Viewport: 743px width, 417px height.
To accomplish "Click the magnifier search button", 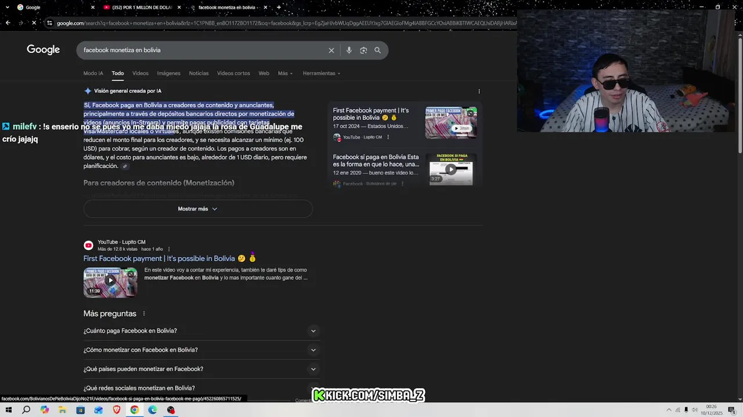I will click(377, 50).
